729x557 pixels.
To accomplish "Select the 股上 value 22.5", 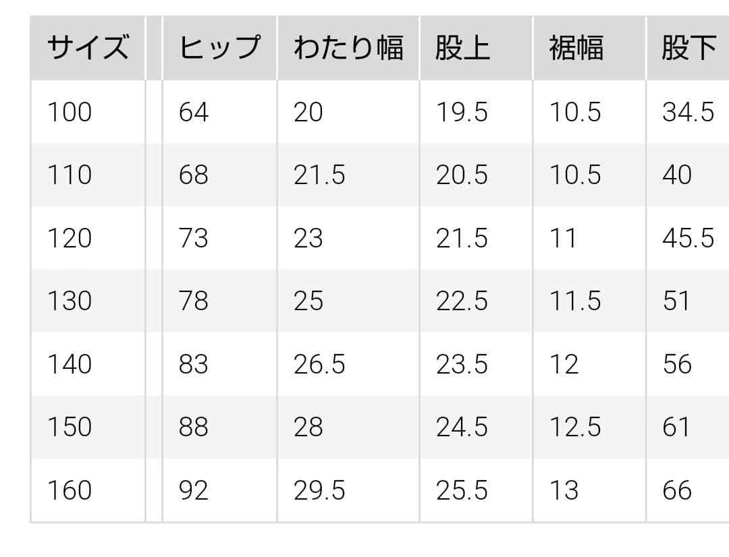I will [x=462, y=301].
